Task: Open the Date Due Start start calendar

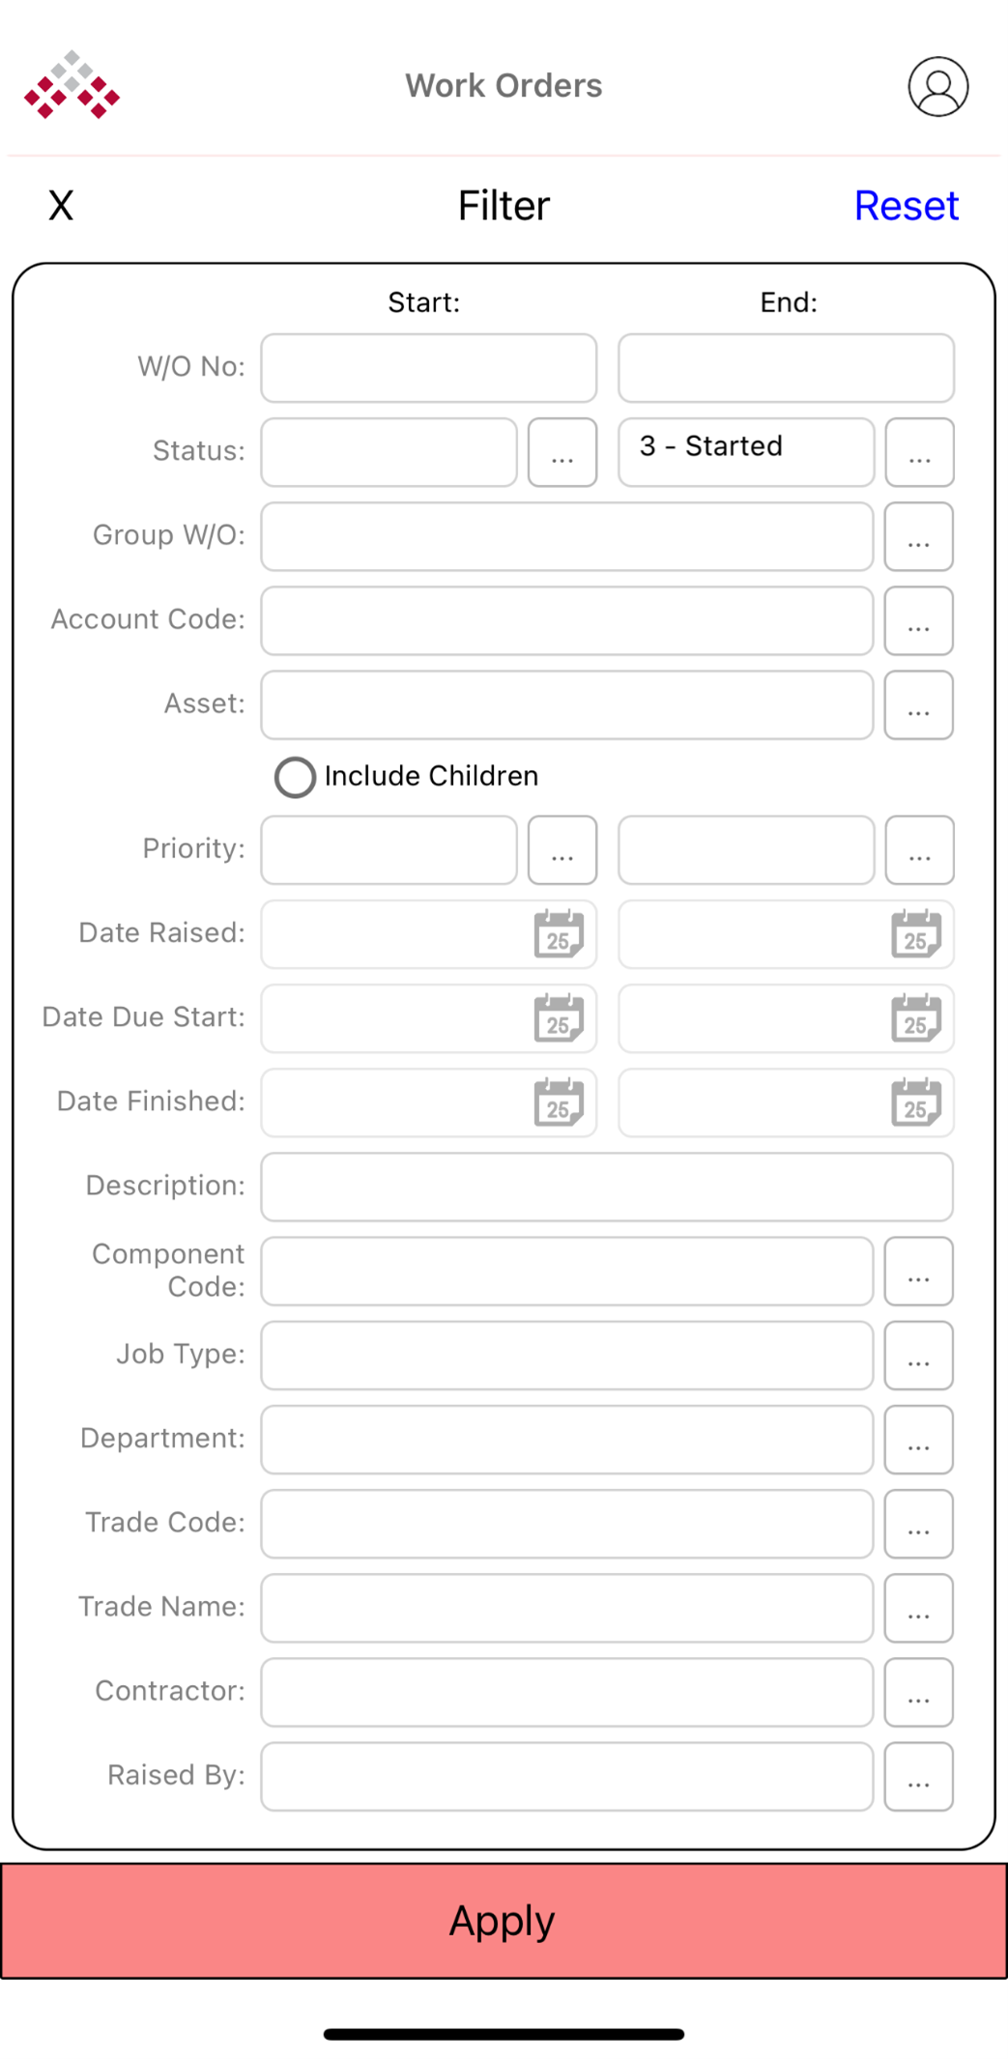Action: pos(559,1017)
